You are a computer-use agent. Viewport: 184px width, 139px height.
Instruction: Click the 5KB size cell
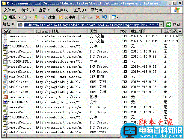click(125, 87)
